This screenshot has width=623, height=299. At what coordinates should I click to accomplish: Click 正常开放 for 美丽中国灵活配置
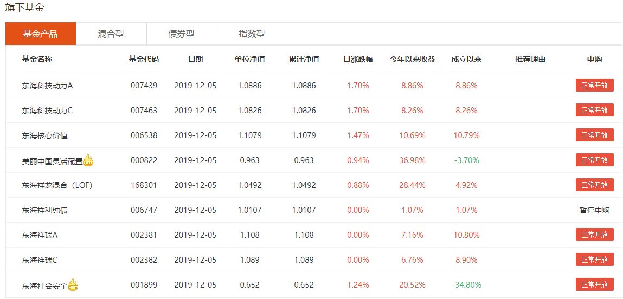[594, 160]
